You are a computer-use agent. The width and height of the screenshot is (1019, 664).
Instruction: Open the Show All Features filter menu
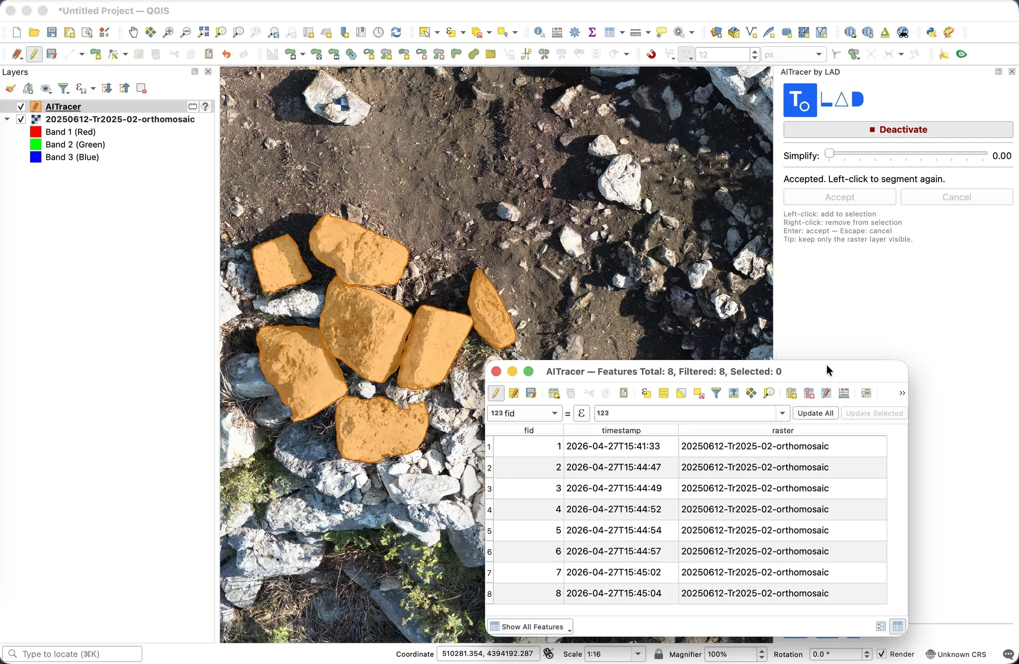pyautogui.click(x=530, y=627)
